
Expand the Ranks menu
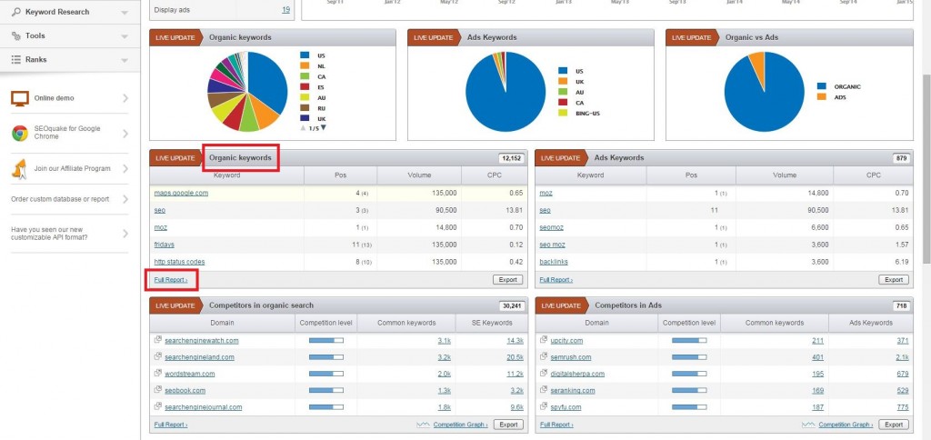[124, 60]
